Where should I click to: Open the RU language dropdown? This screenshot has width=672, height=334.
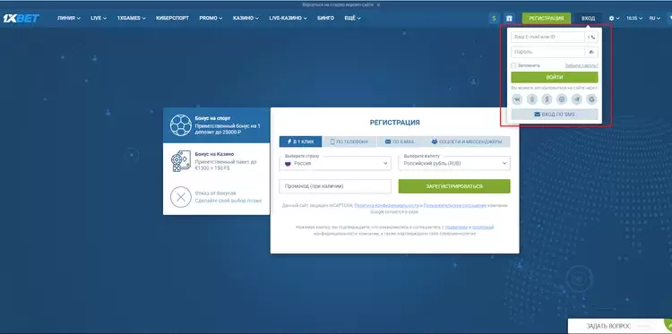[x=654, y=19]
